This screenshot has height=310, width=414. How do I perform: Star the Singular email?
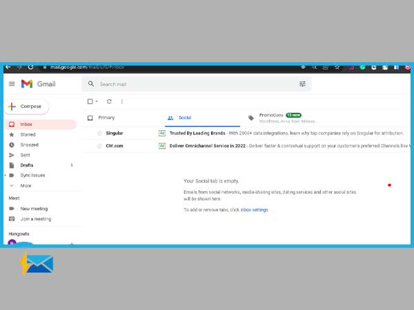(99, 133)
